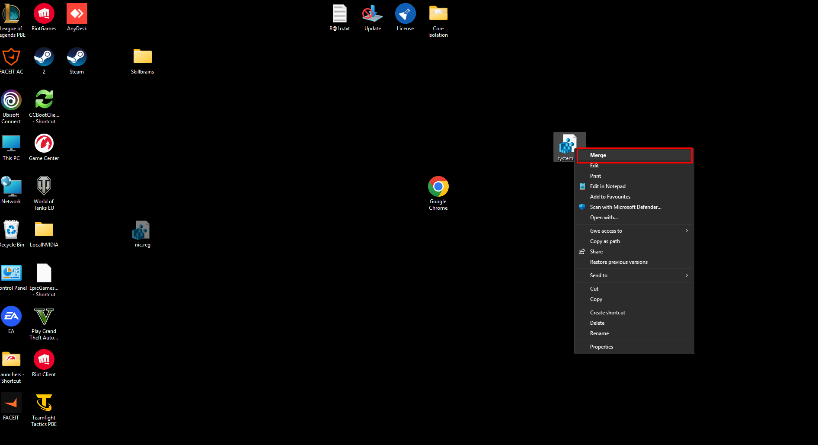Open Properties from the context menu
The width and height of the screenshot is (818, 445).
tap(634, 347)
